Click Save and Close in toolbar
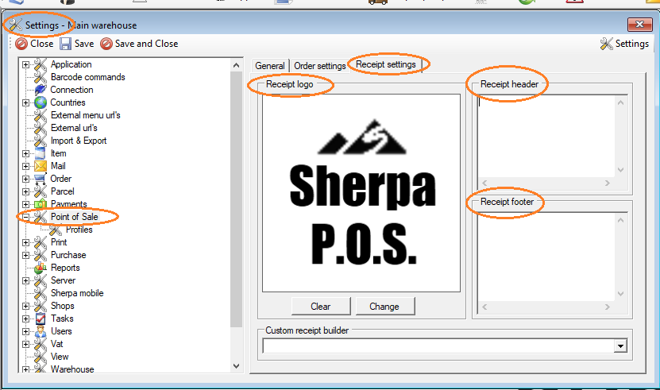 coord(139,44)
